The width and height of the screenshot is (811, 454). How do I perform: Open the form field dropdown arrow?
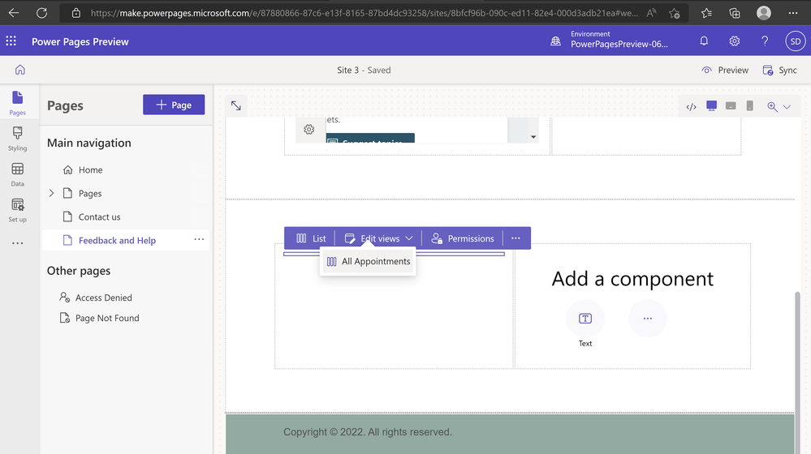[533, 137]
